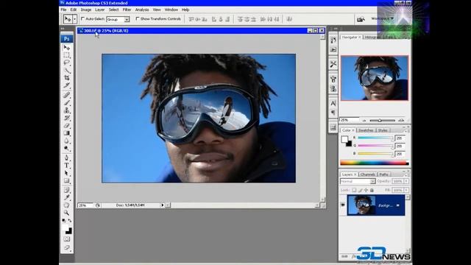Image resolution: width=471 pixels, height=265 pixels.
Task: Select the Eyedropper tool
Action: click(67, 197)
